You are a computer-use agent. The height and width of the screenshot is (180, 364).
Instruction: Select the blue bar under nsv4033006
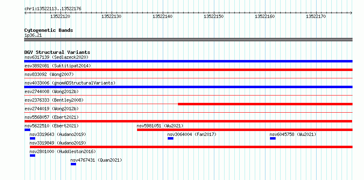[x=188, y=87]
